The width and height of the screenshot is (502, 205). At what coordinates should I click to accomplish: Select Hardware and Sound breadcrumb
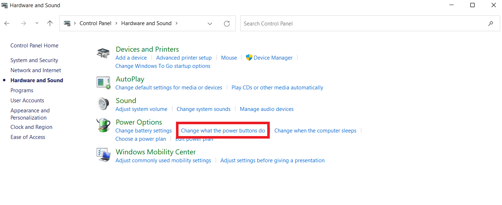point(146,23)
